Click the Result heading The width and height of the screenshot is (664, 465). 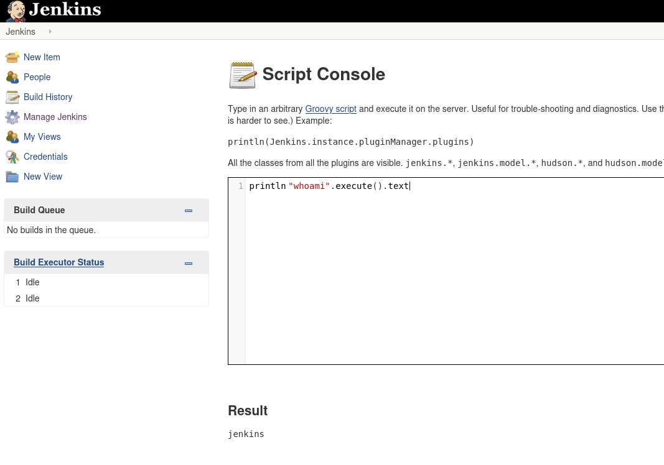coord(248,410)
